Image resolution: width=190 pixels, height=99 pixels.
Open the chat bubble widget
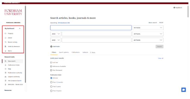[183, 90]
